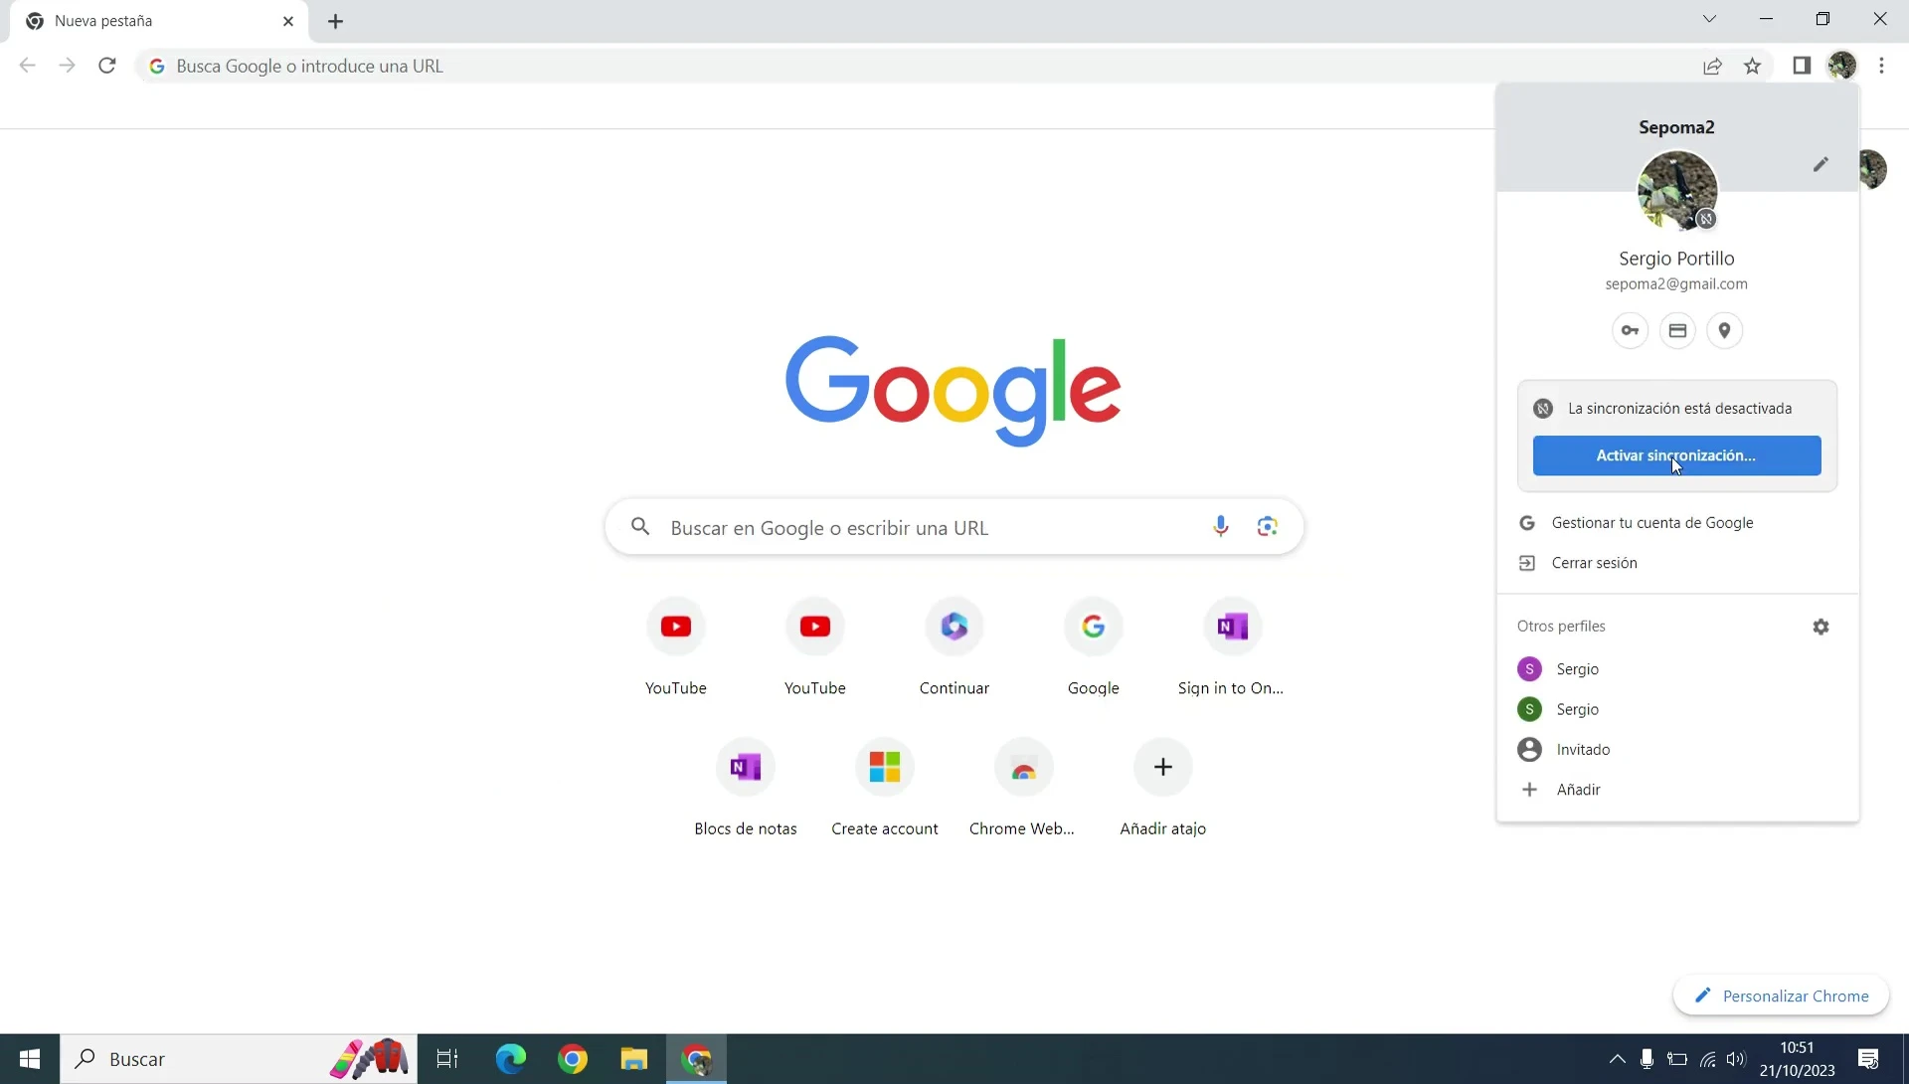
Task: Close the Nueva pestaña tab
Action: click(x=288, y=21)
